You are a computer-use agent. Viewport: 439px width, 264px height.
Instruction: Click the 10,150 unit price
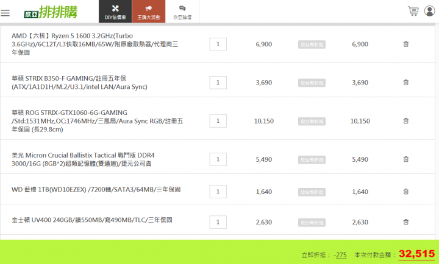click(264, 121)
